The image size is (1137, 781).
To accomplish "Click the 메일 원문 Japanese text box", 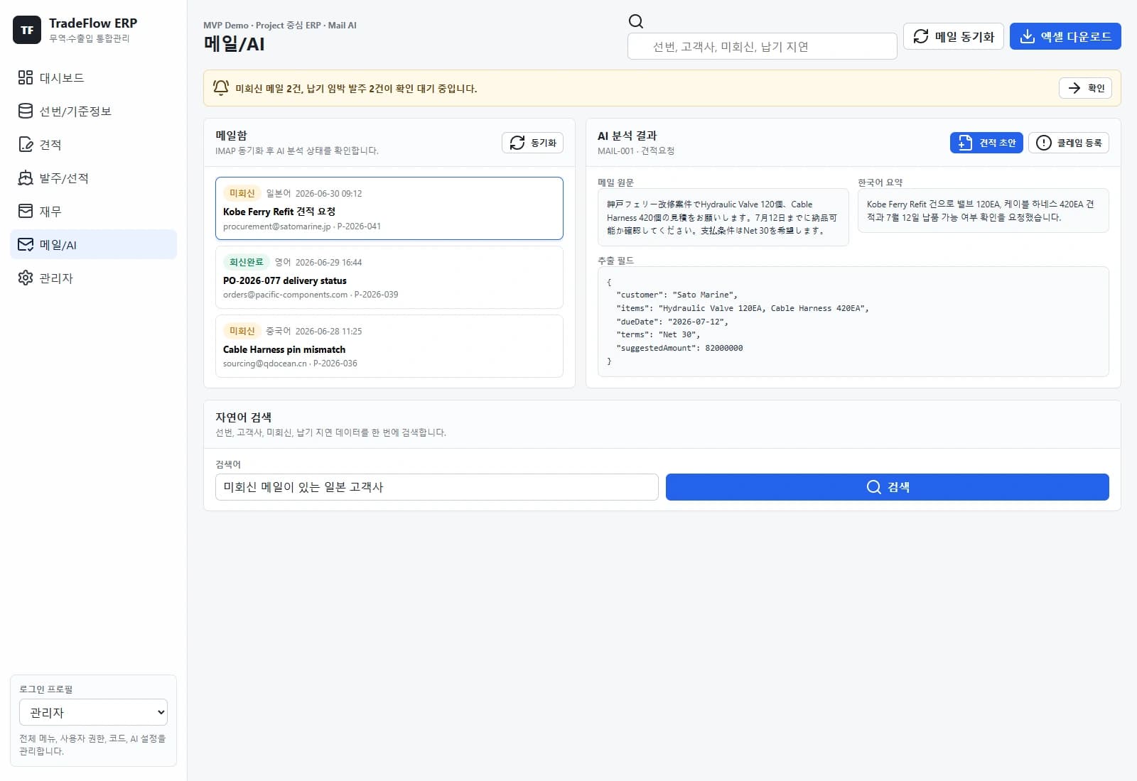I will (723, 217).
